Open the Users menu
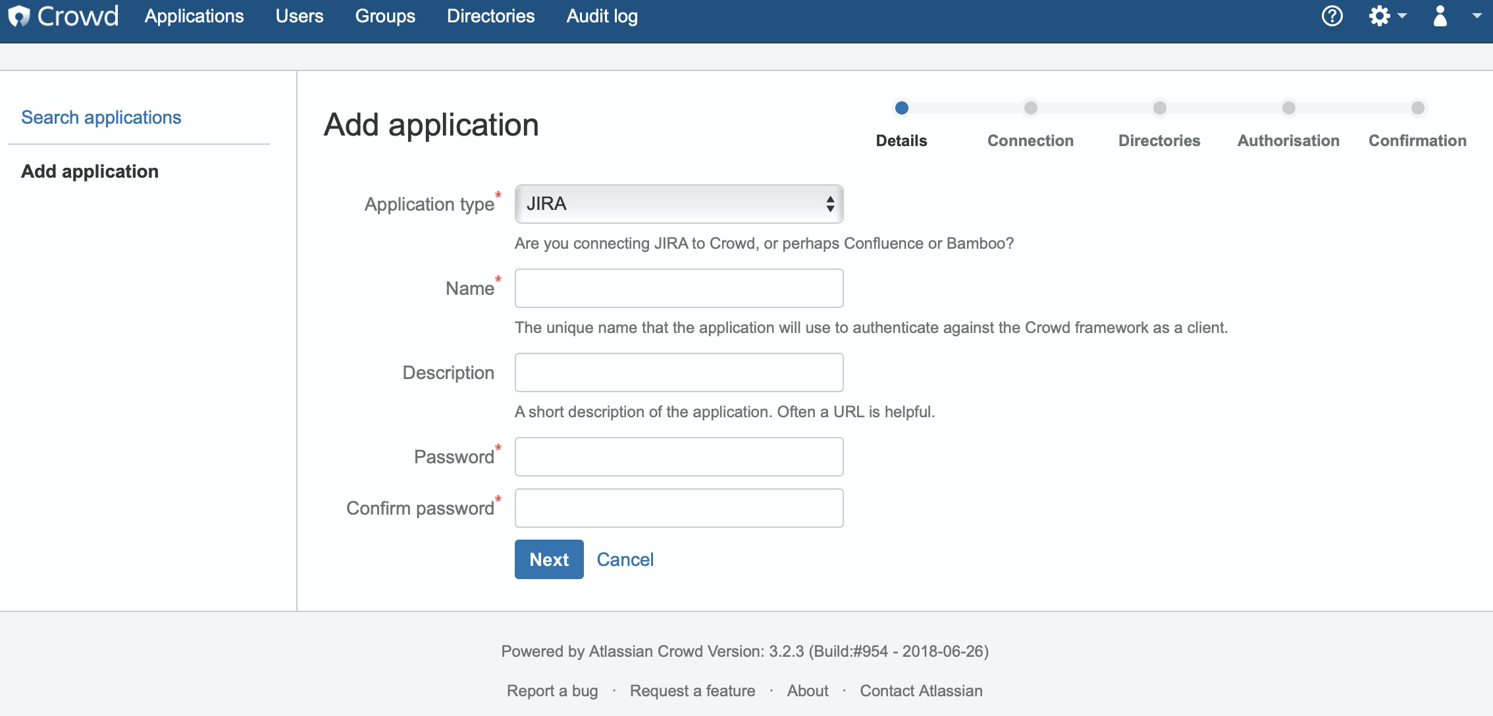Viewport: 1493px width, 716px height. [x=300, y=15]
